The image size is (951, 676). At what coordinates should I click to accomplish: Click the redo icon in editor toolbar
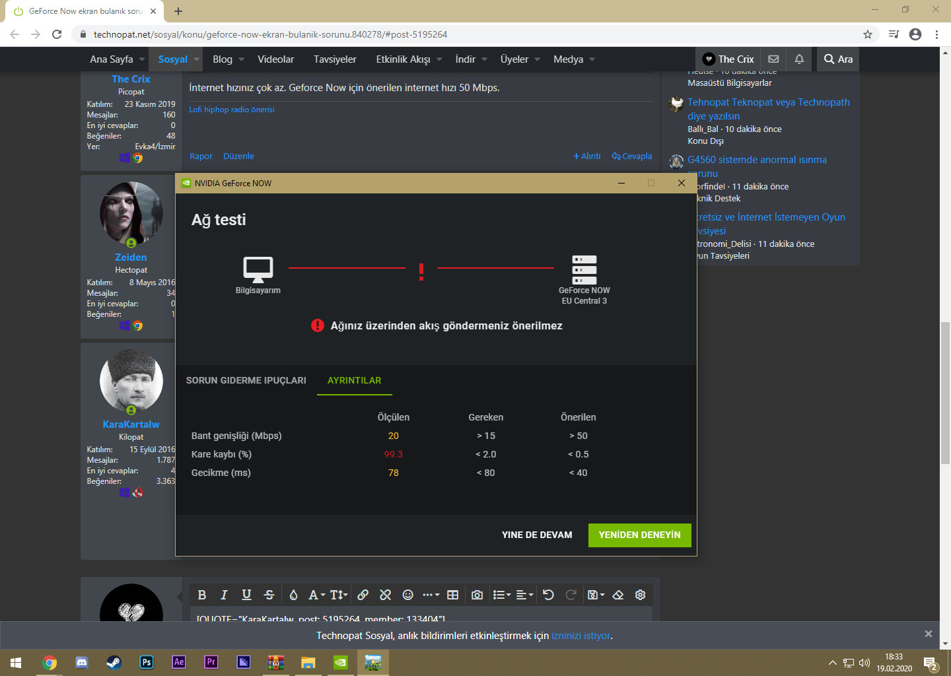click(571, 595)
